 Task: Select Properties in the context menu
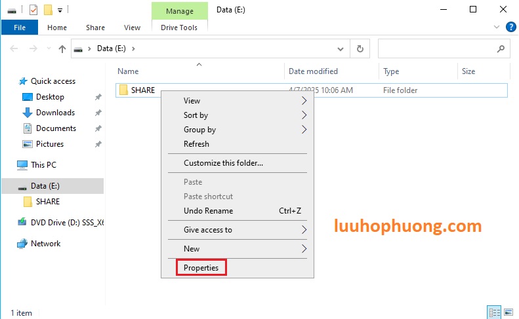(201, 267)
